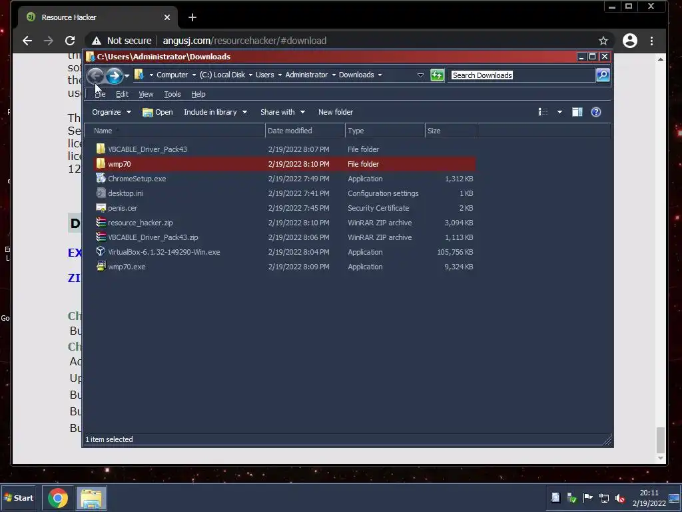Open the Chrome profile avatar icon

630,41
